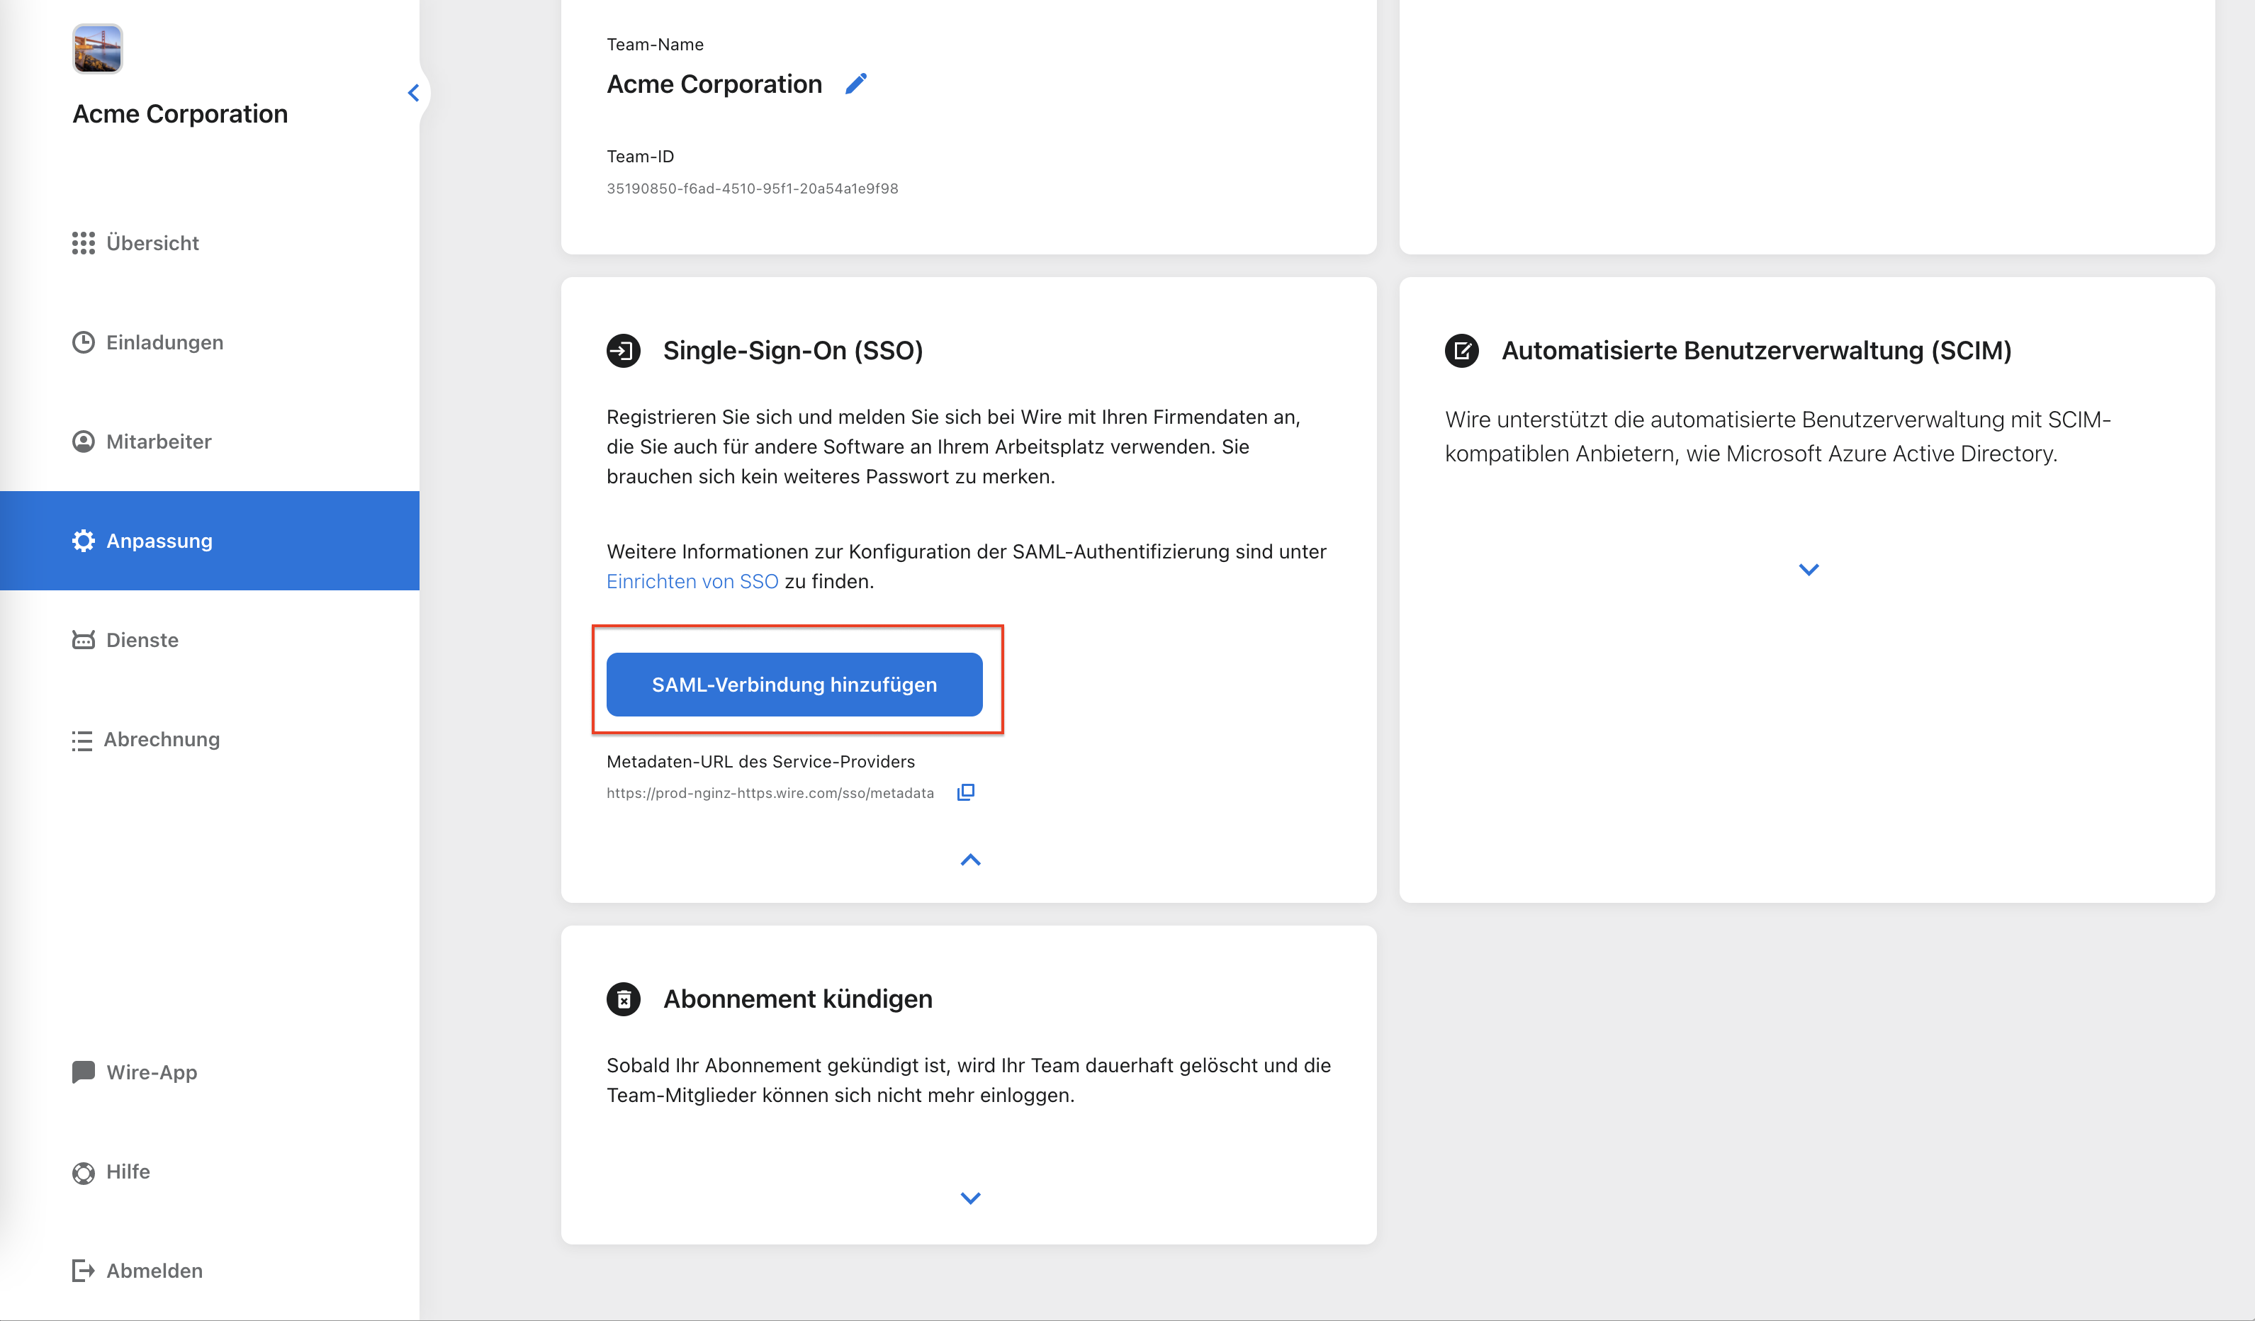
Task: Collapse the Single-Sign-On section chevron
Action: click(x=971, y=860)
